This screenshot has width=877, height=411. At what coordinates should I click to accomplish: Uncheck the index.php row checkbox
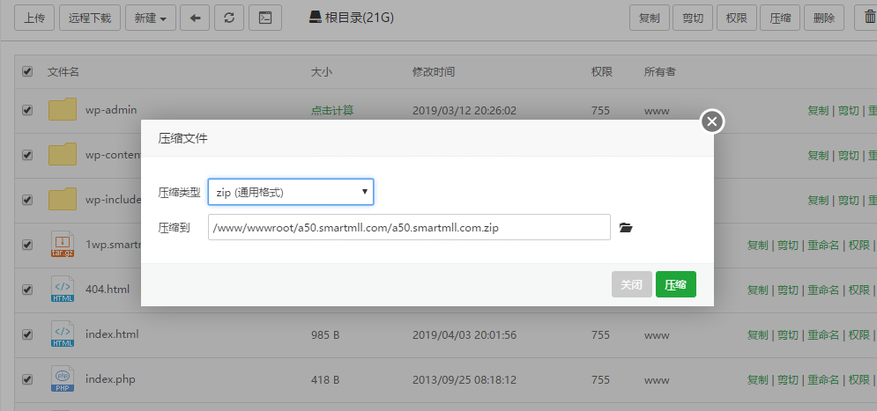[x=27, y=379]
